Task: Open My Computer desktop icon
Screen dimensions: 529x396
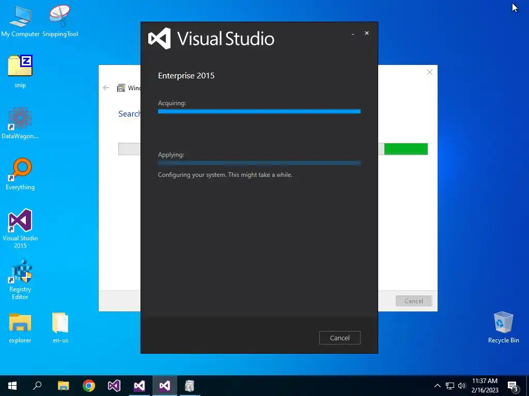Action: coord(20,21)
